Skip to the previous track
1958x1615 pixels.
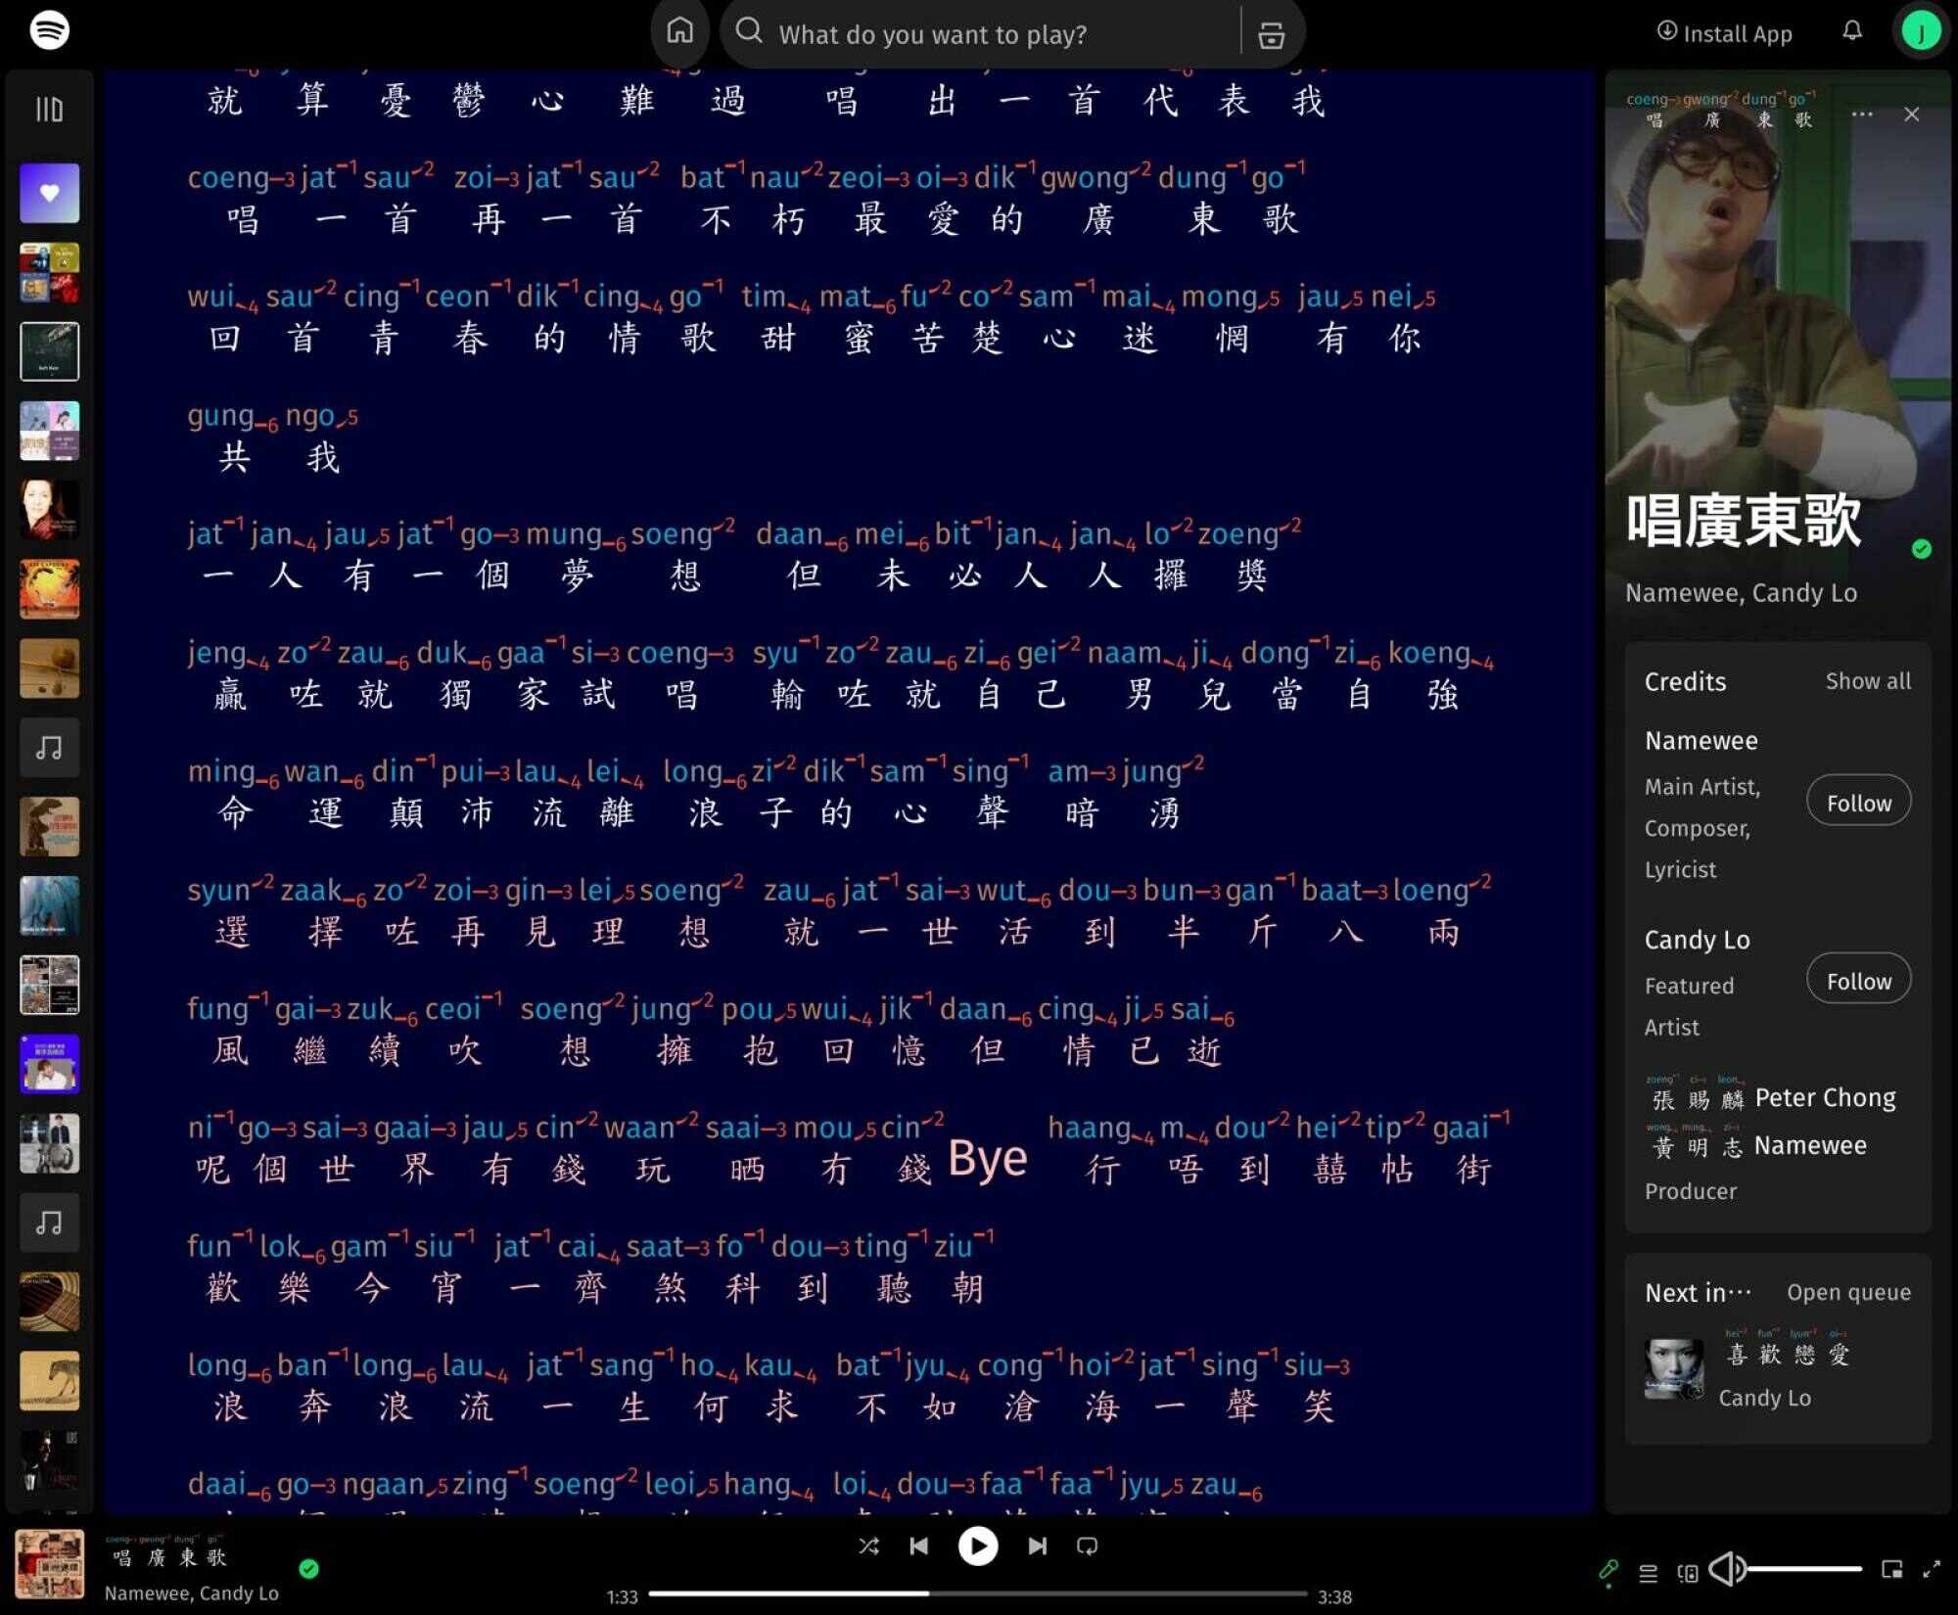919,1546
